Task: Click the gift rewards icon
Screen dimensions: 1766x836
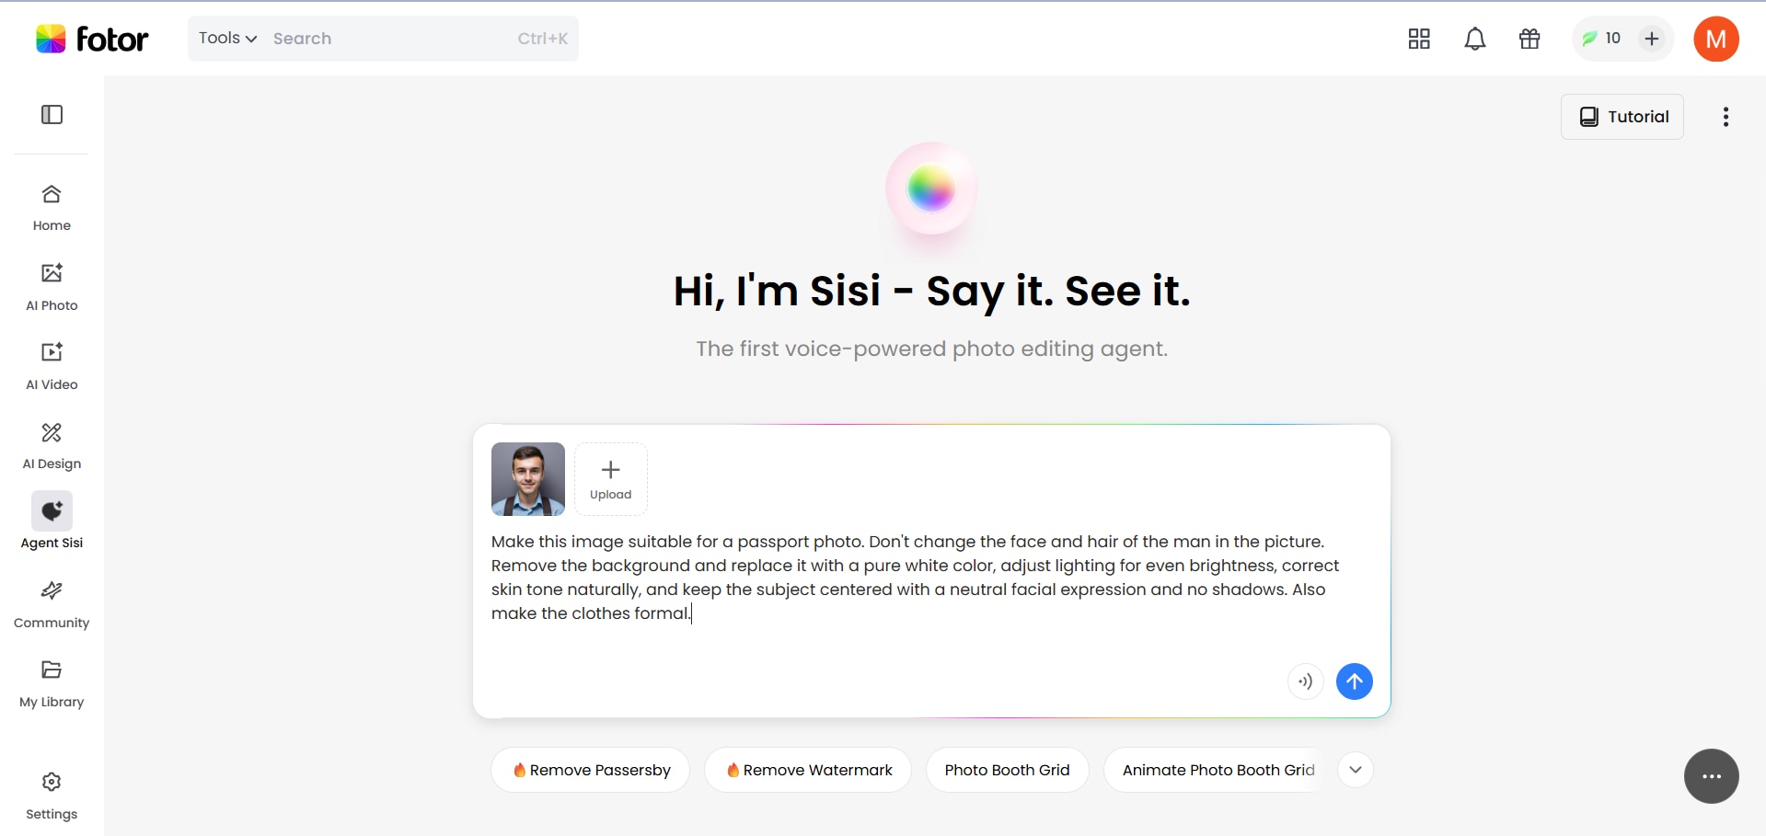Action: pyautogui.click(x=1529, y=39)
